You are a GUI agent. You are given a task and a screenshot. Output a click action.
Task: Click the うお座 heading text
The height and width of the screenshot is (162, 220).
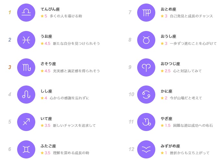[47, 36]
